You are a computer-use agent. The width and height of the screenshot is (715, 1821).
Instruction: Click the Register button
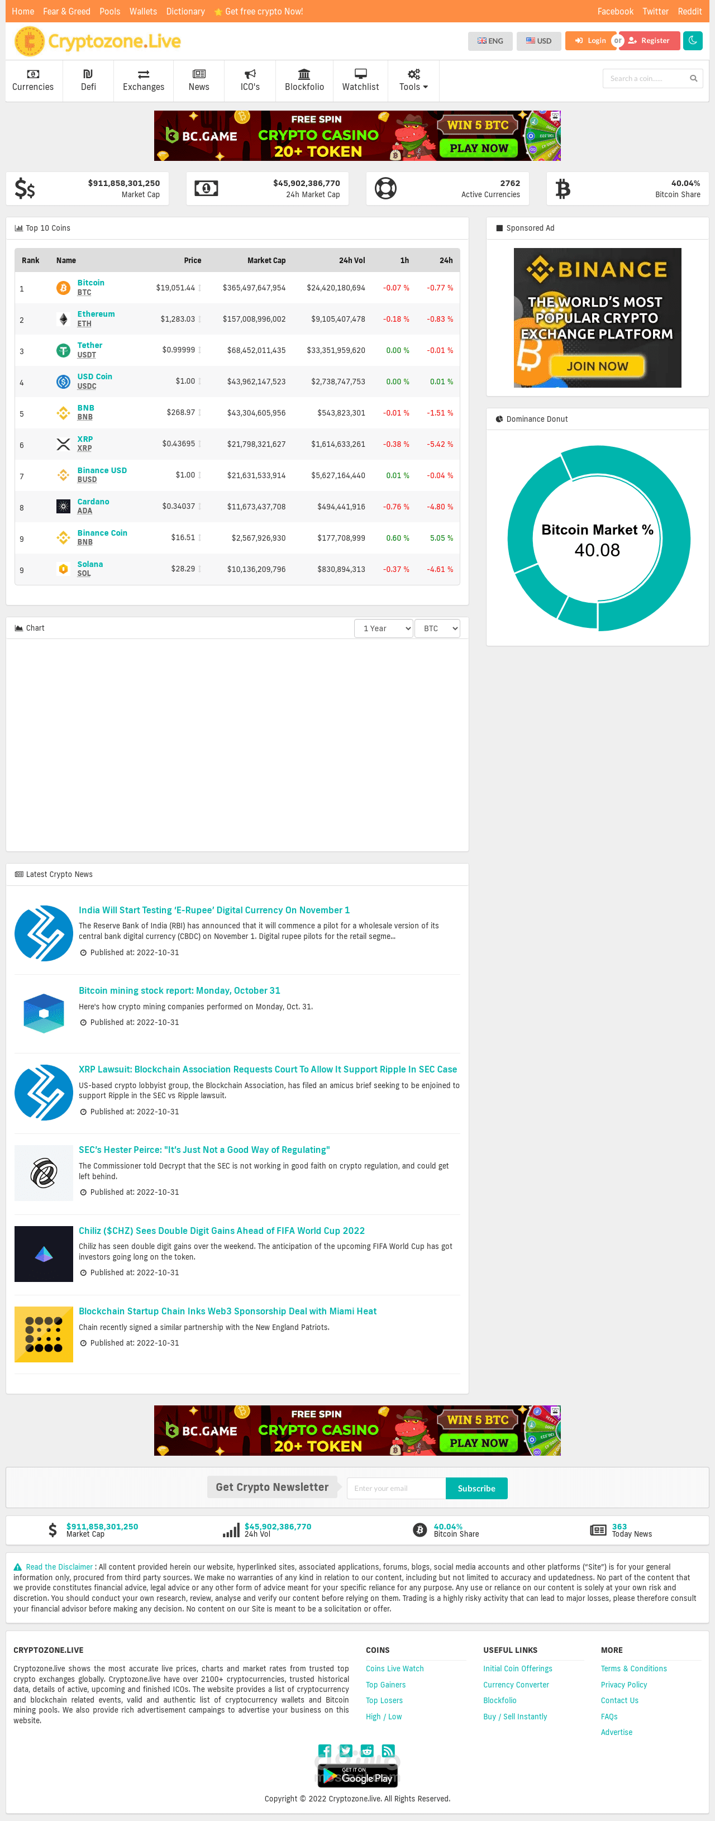[649, 41]
